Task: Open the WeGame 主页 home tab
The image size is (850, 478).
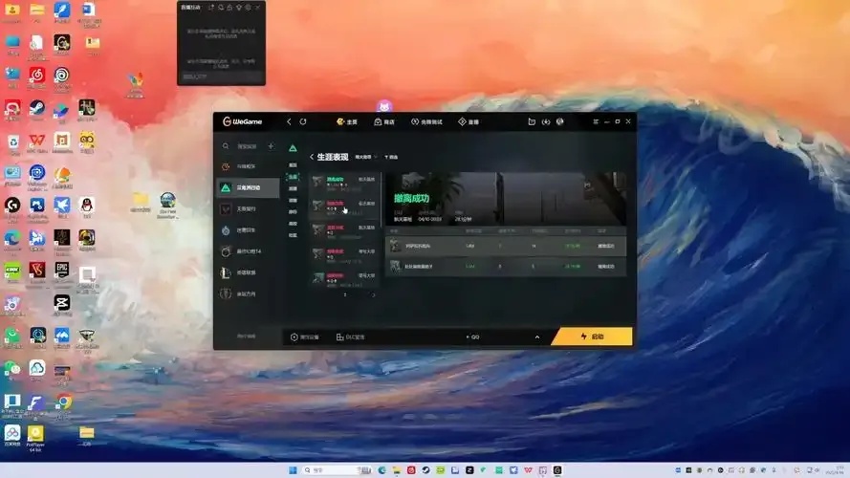Action: tap(347, 122)
